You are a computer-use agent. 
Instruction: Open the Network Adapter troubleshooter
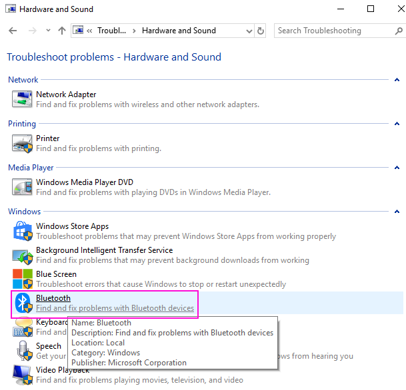point(66,95)
